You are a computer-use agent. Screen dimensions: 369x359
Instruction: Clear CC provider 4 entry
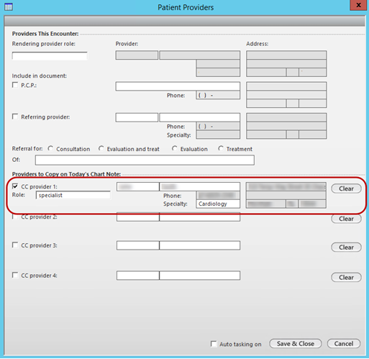click(x=346, y=277)
